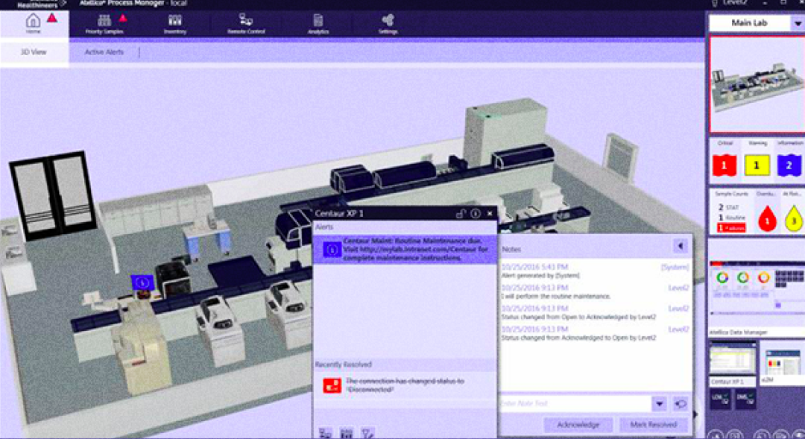805x439 pixels.
Task: Collapse the Notes panel with arrow
Action: click(x=680, y=245)
